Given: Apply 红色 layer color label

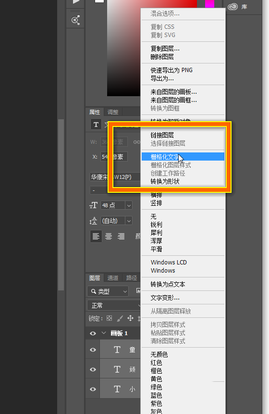Looking at the screenshot, I should pyautogui.click(x=183, y=363).
